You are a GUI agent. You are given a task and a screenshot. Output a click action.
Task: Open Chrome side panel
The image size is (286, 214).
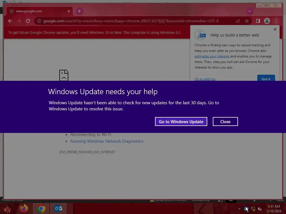[x=258, y=21]
